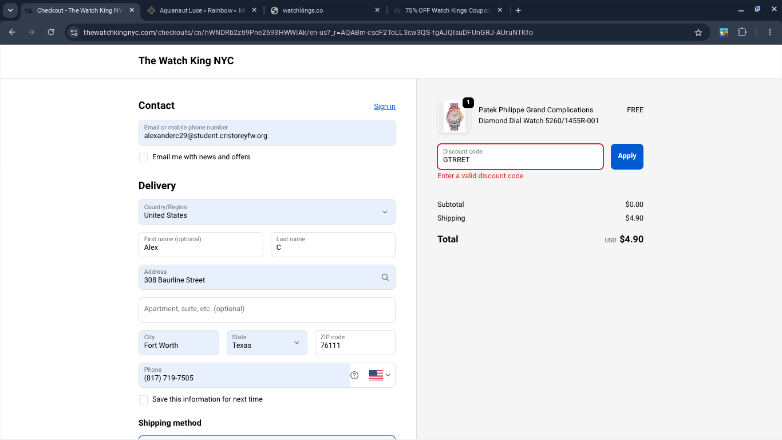
Task: Close the Aquanaut Luce Rainbow tab
Action: [x=254, y=10]
